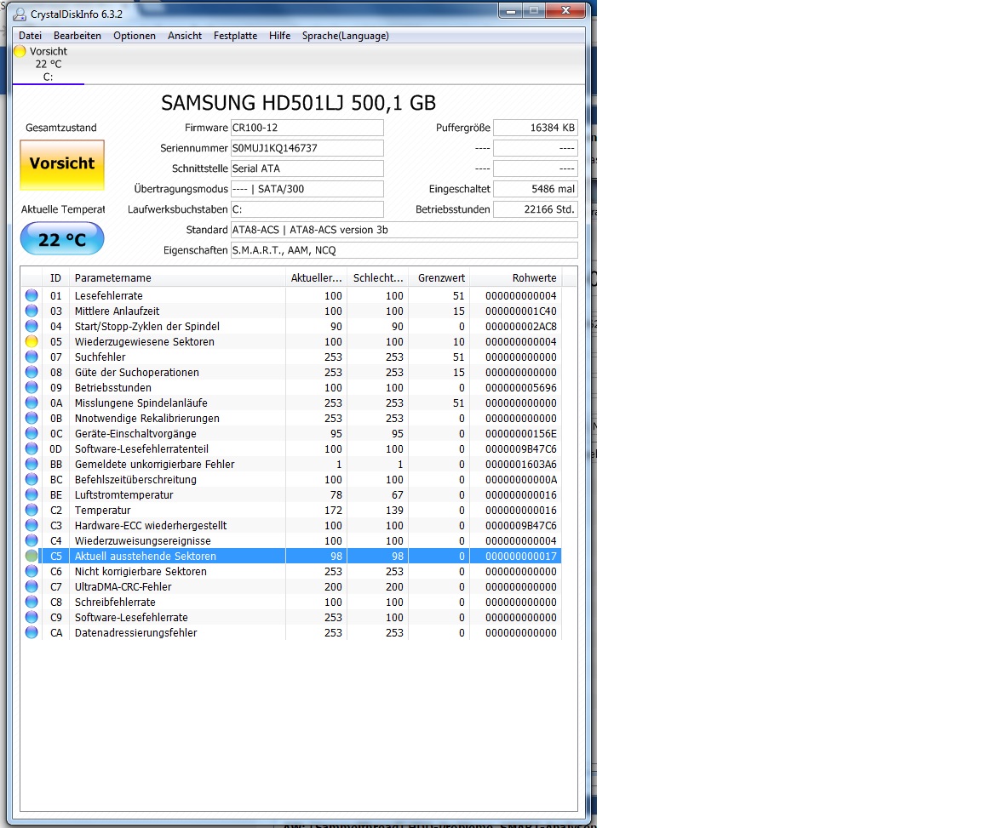
Task: Select the Gemeldete unkorrigierbare Fehler row name
Action: pyautogui.click(x=154, y=464)
